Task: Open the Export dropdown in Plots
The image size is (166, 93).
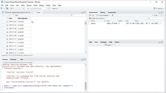Action: 109,45
